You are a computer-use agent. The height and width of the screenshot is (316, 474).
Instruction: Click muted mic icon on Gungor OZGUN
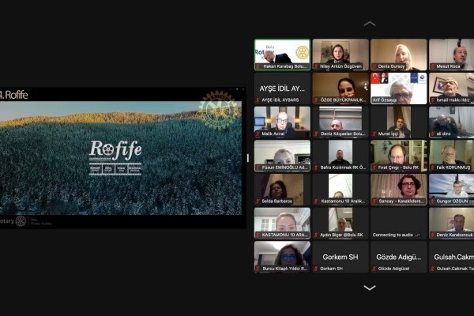(x=433, y=201)
